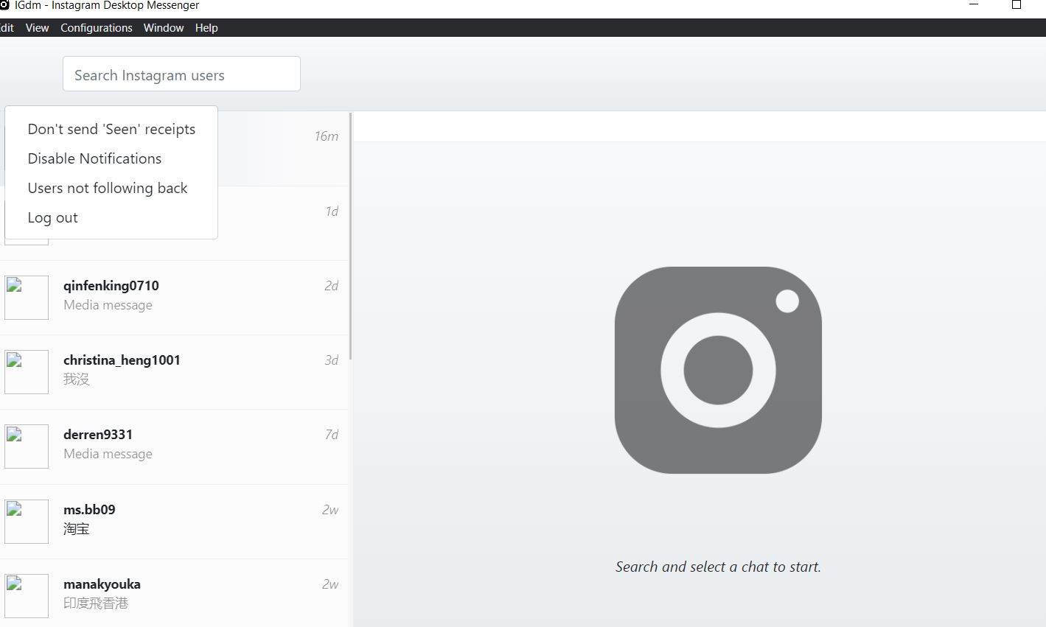Image resolution: width=1046 pixels, height=627 pixels.
Task: Click '印度飛香港' message preview
Action: point(96,603)
